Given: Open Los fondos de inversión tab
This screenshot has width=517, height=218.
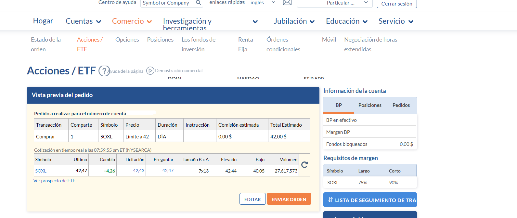Looking at the screenshot, I should [x=199, y=45].
